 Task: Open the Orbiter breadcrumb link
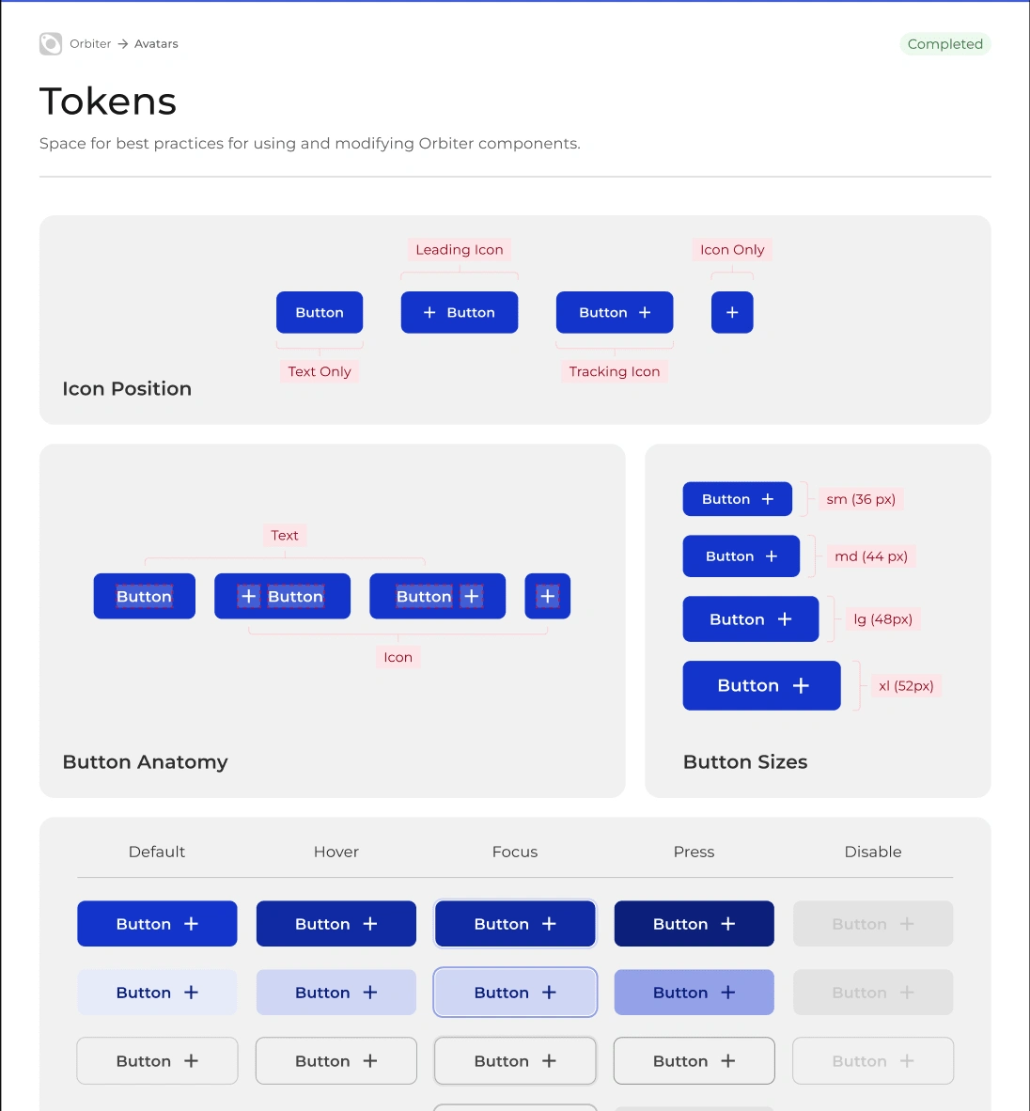90,44
